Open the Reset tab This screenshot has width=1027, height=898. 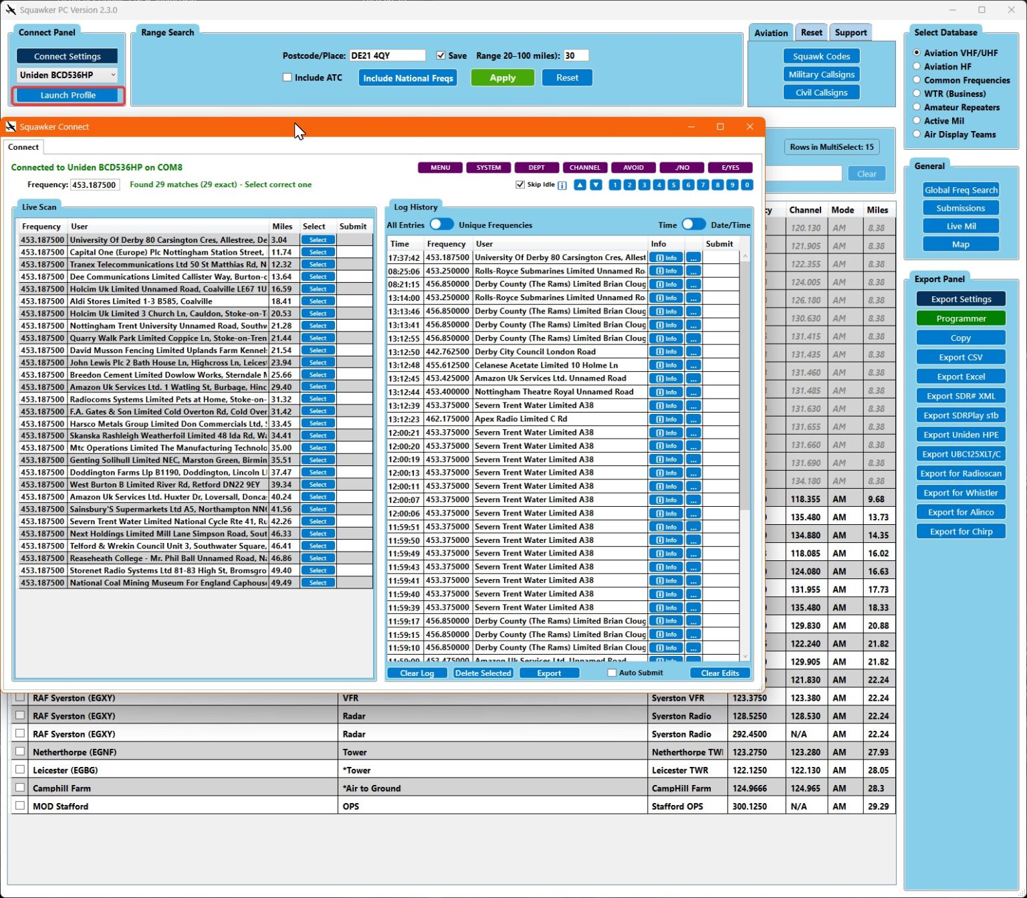[x=811, y=32]
